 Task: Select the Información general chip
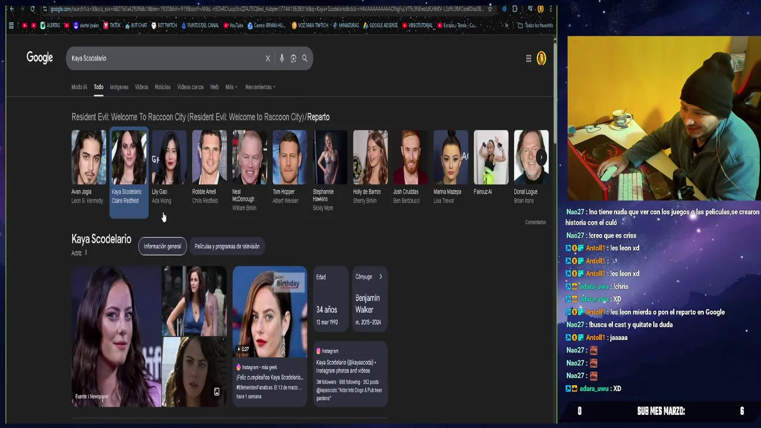pyautogui.click(x=162, y=246)
